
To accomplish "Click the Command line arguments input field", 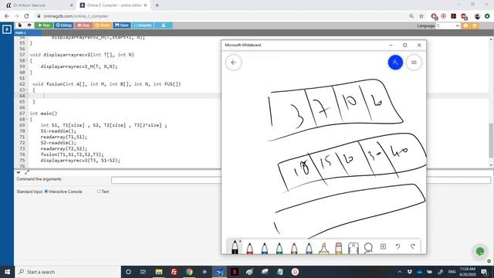I will tap(301, 180).
